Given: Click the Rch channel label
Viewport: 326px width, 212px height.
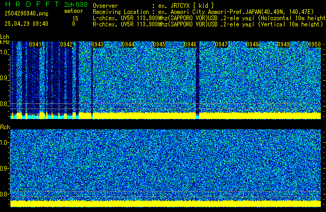Looking at the screenshot, I should tap(5, 127).
